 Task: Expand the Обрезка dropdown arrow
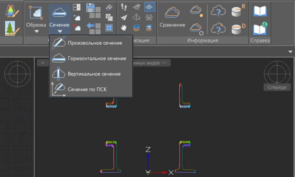[x=36, y=32]
